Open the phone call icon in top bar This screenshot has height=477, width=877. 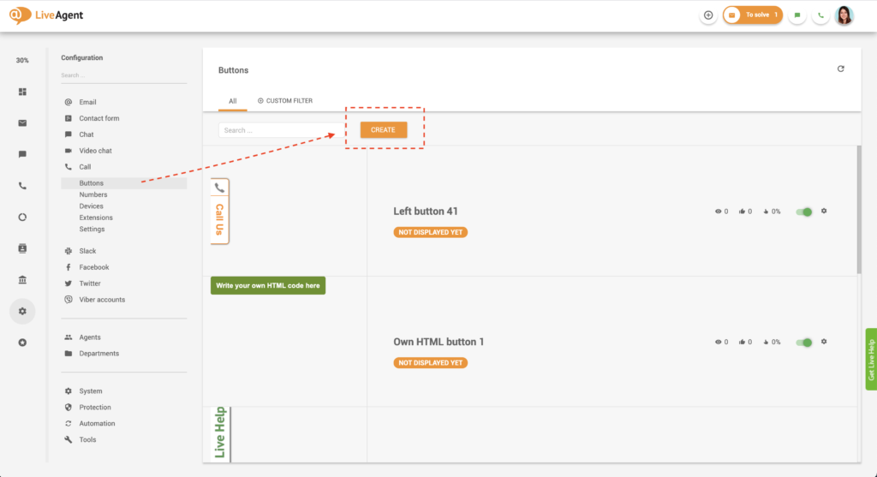[820, 15]
